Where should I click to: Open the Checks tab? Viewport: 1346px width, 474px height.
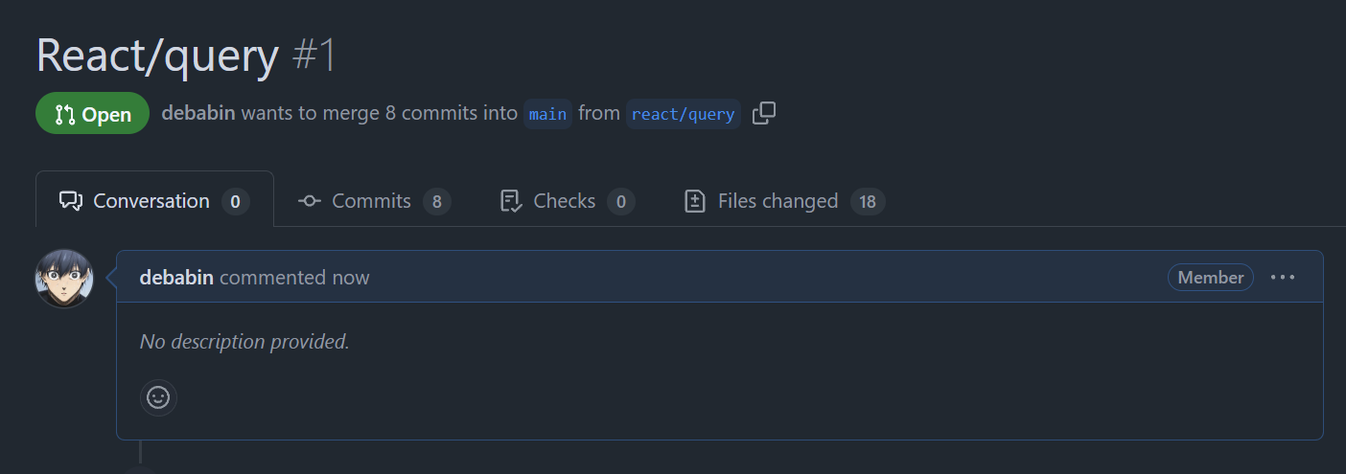[567, 201]
